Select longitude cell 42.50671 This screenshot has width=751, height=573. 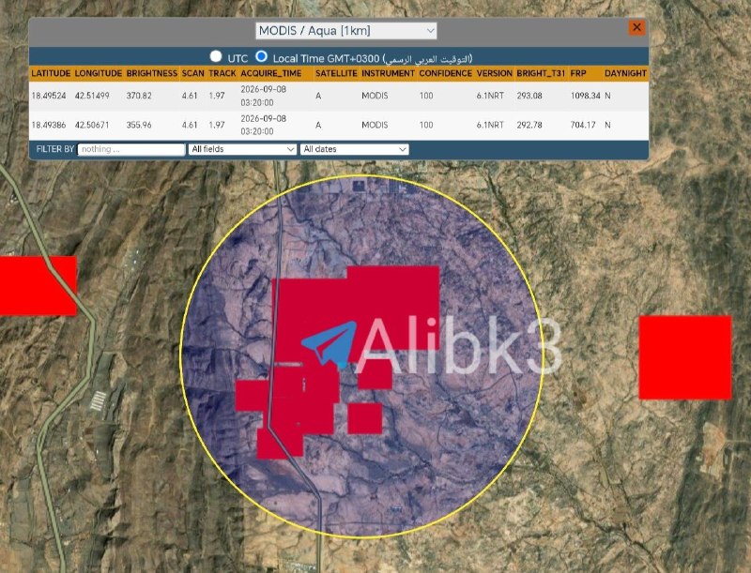pyautogui.click(x=92, y=125)
